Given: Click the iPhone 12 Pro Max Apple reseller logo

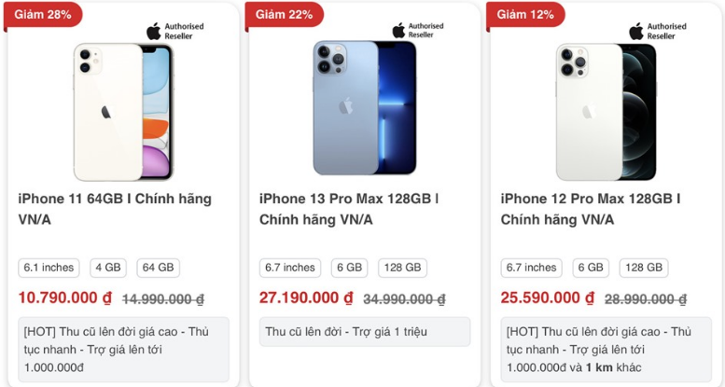Looking at the screenshot, I should click(637, 31).
